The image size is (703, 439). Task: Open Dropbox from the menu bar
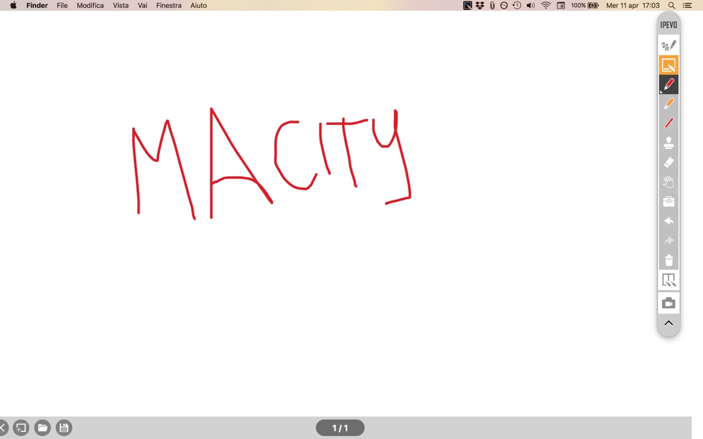(x=480, y=5)
